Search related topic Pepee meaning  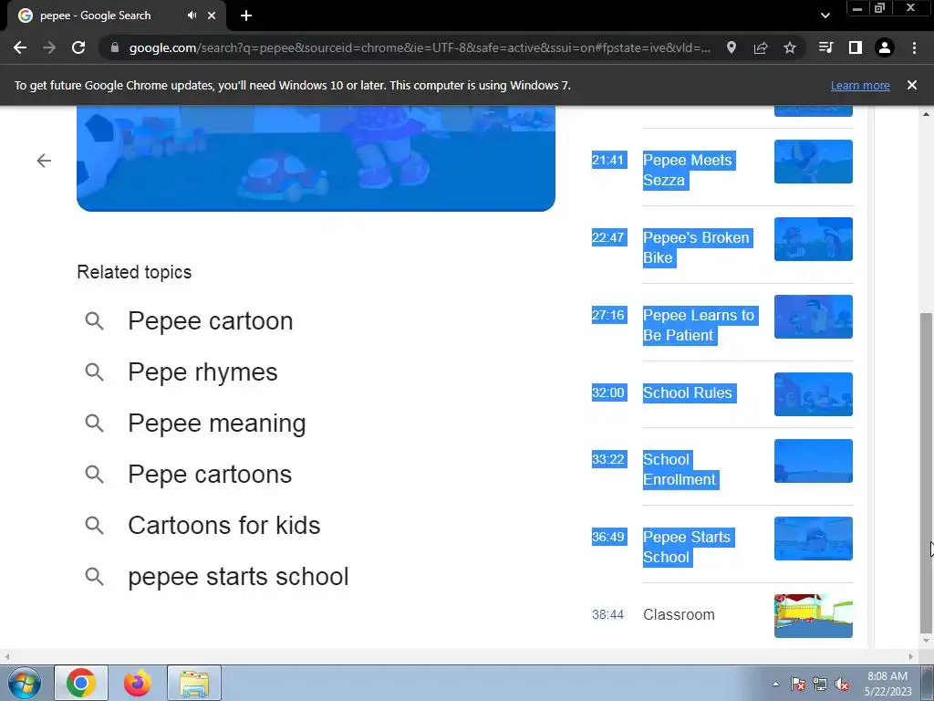217,424
